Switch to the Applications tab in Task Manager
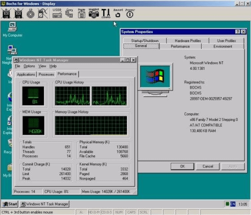Screen dimensions: 251x215 26,75
